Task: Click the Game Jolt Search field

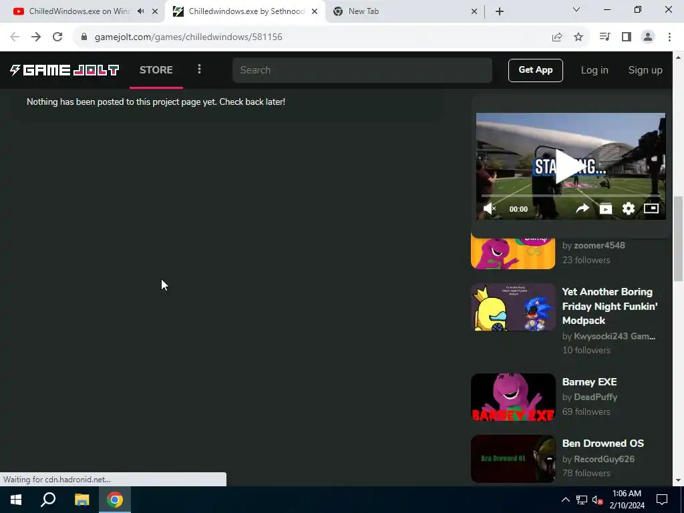Action: [x=362, y=70]
